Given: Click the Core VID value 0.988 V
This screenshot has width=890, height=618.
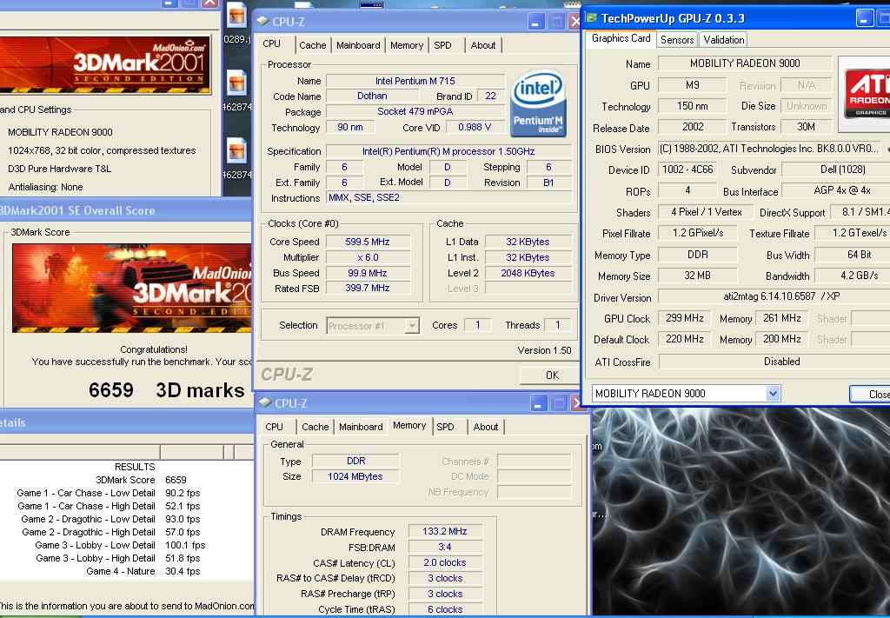Looking at the screenshot, I should tap(475, 127).
